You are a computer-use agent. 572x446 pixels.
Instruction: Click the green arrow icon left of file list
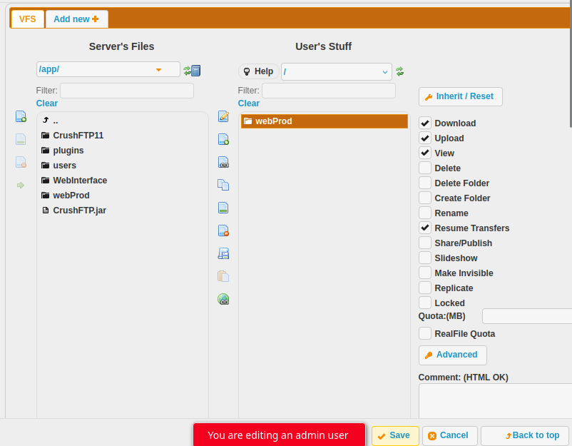pyautogui.click(x=21, y=185)
